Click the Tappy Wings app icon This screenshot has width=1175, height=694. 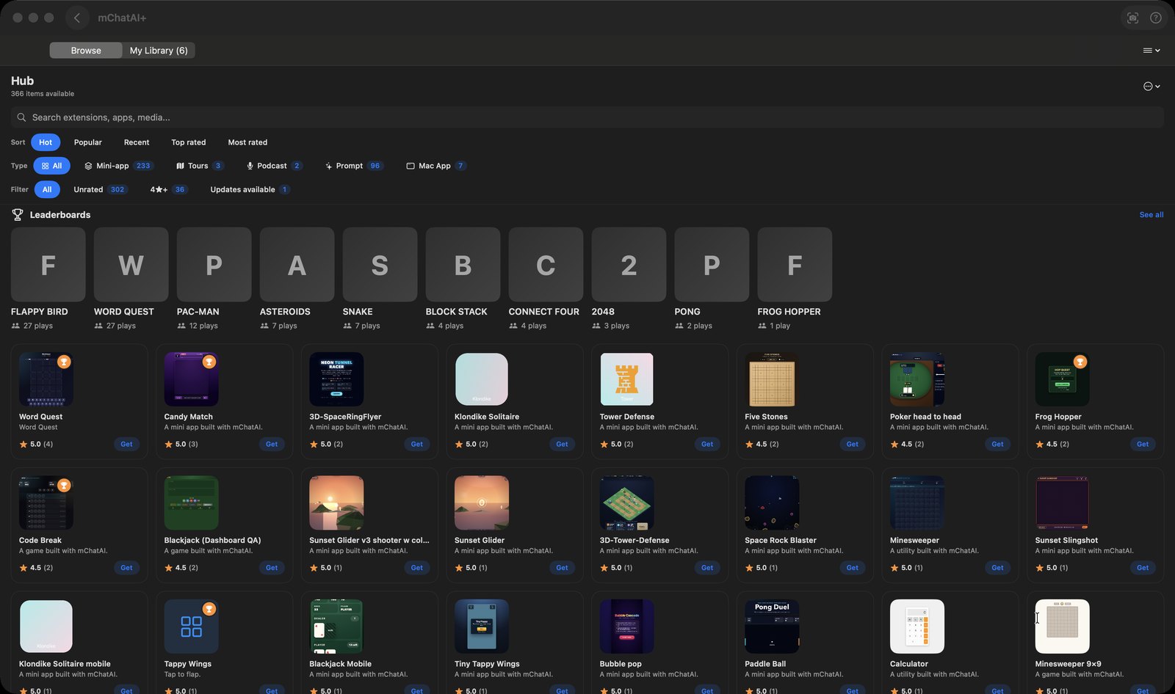point(192,627)
